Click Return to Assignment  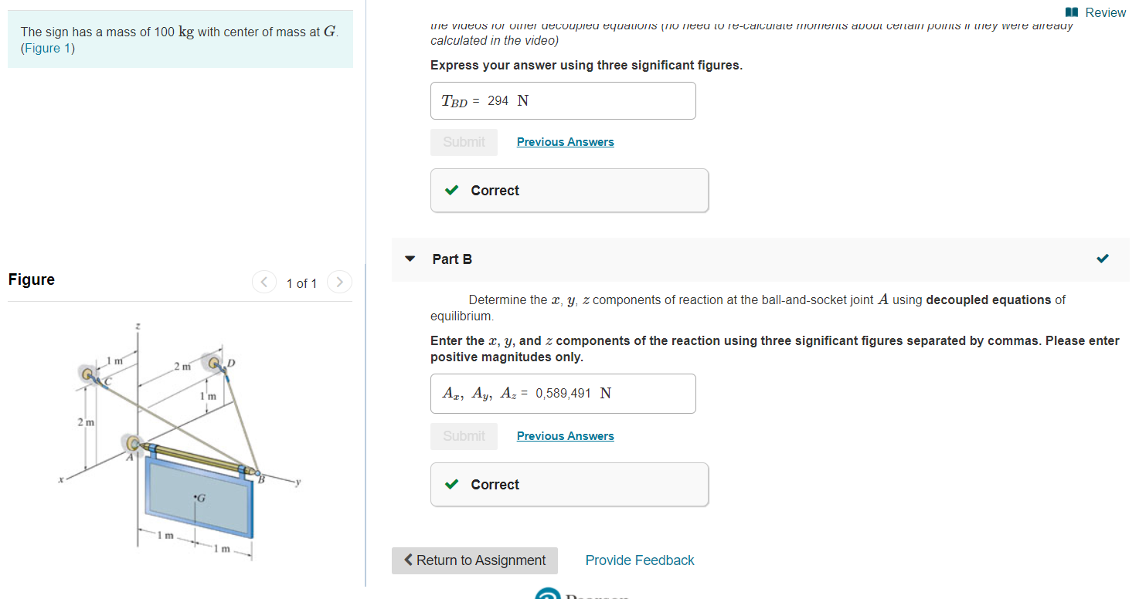[x=474, y=560]
